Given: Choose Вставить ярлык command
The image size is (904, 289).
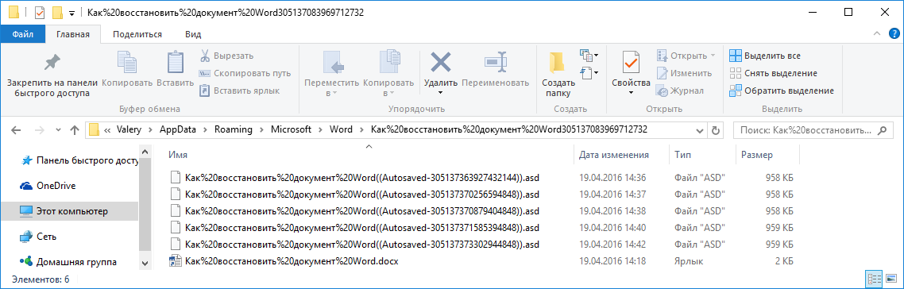Looking at the screenshot, I should pyautogui.click(x=239, y=91).
